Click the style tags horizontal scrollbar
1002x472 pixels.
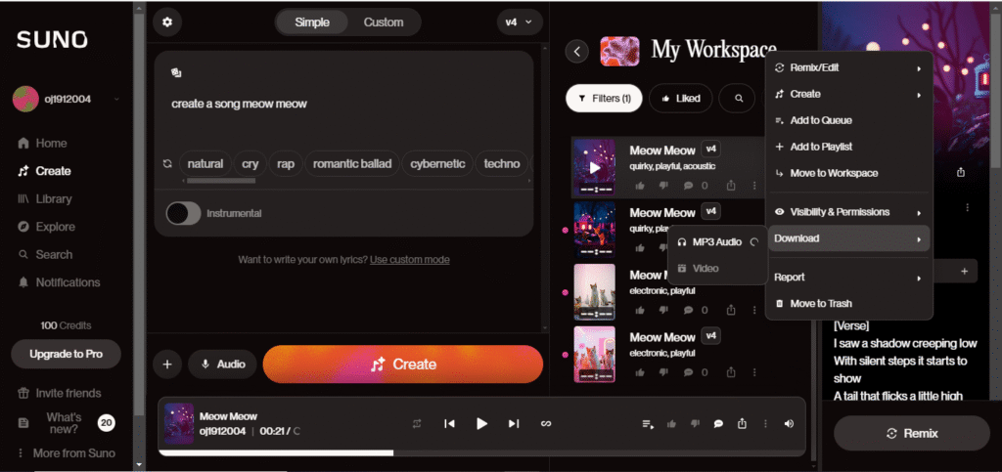[221, 181]
